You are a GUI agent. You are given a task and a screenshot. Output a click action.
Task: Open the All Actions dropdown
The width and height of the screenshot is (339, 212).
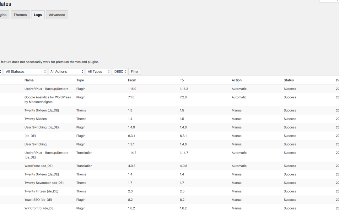66,72
